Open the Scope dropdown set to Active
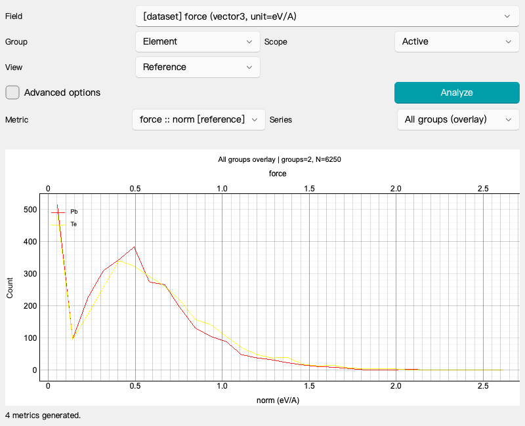The height and width of the screenshot is (426, 525). [x=457, y=41]
